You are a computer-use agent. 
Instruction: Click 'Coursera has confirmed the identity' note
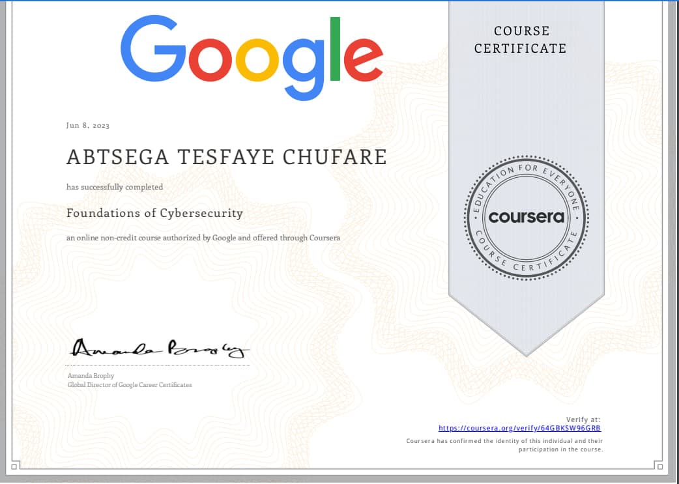point(504,445)
